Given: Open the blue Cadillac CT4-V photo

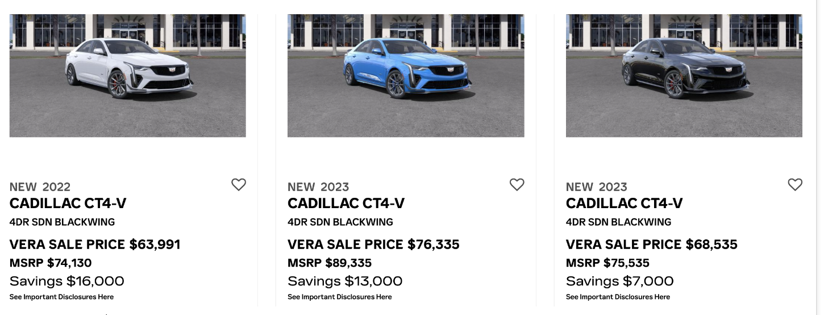Looking at the screenshot, I should coord(406,76).
